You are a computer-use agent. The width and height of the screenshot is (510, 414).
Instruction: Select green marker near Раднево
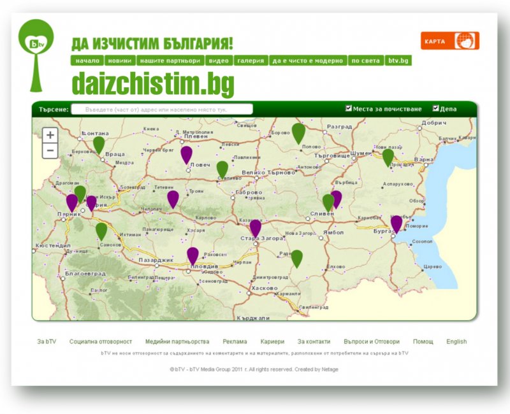click(296, 259)
